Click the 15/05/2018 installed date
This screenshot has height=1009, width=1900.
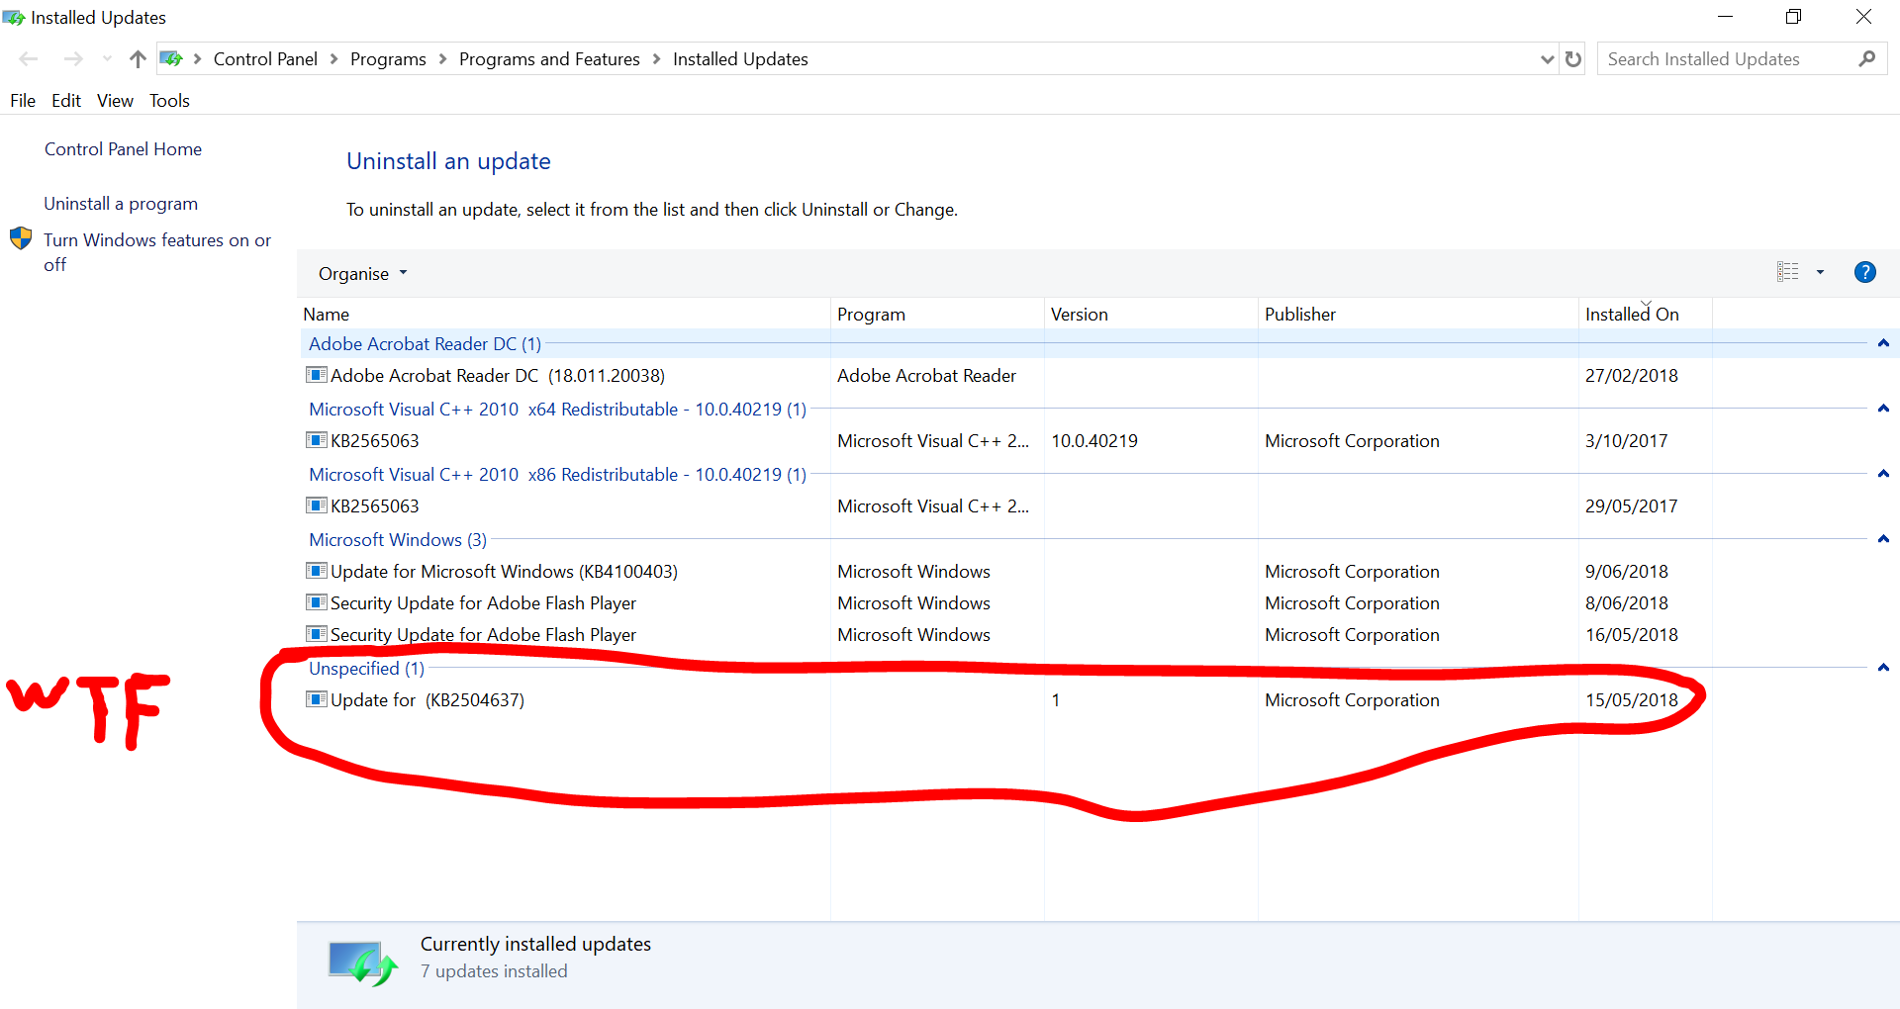click(1632, 700)
